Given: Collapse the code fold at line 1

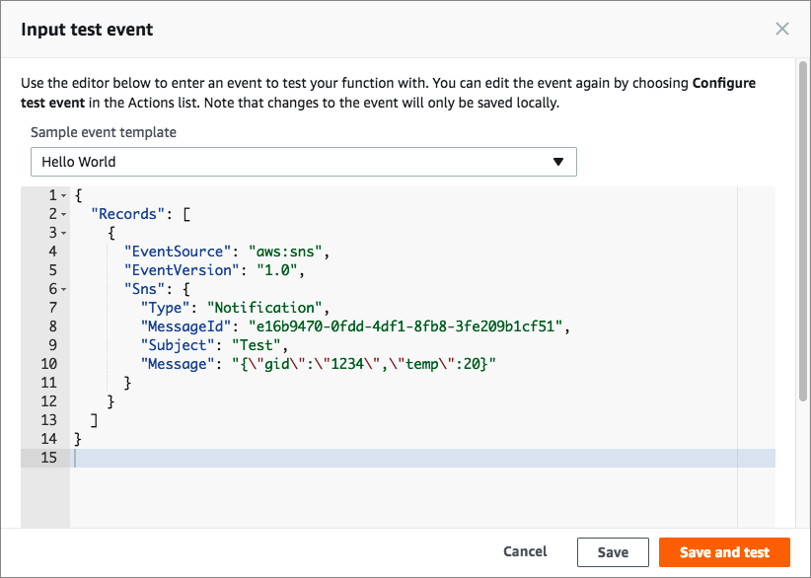Looking at the screenshot, I should [x=64, y=195].
